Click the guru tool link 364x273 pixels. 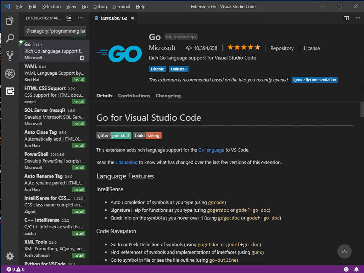[257, 252]
